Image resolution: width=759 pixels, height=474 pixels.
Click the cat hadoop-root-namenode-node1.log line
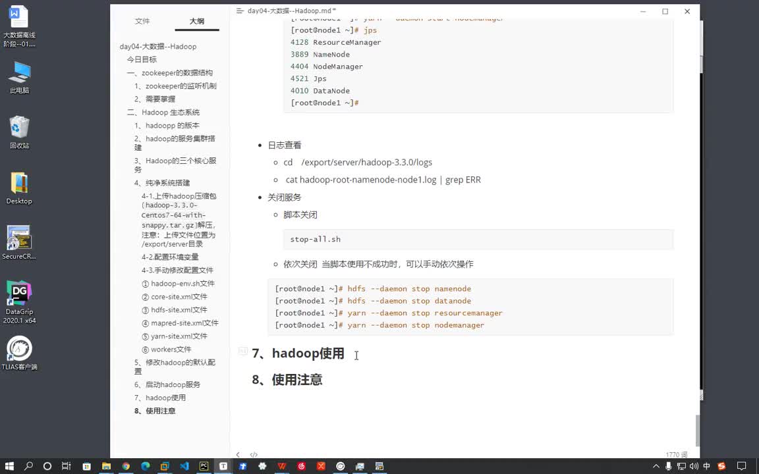(x=383, y=180)
